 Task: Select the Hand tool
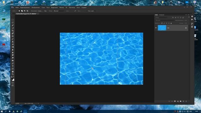click(13, 72)
